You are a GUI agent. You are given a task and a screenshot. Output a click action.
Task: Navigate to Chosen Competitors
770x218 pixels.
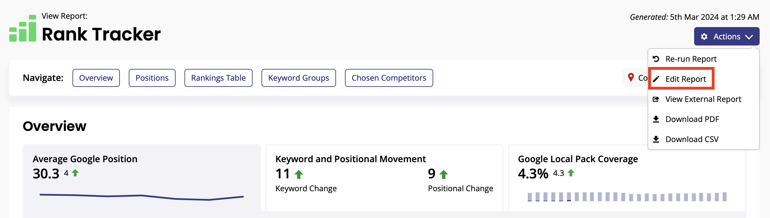pyautogui.click(x=389, y=78)
